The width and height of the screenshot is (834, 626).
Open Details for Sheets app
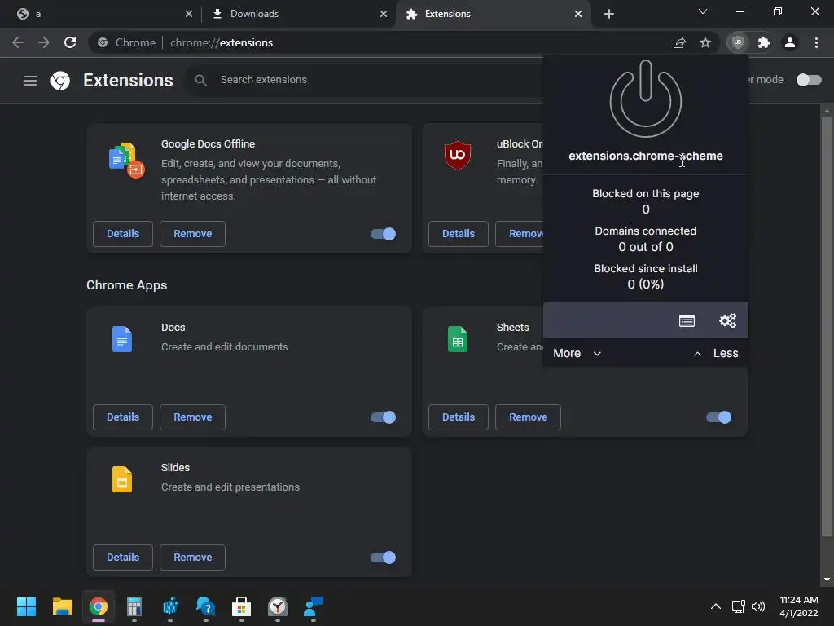coord(459,417)
